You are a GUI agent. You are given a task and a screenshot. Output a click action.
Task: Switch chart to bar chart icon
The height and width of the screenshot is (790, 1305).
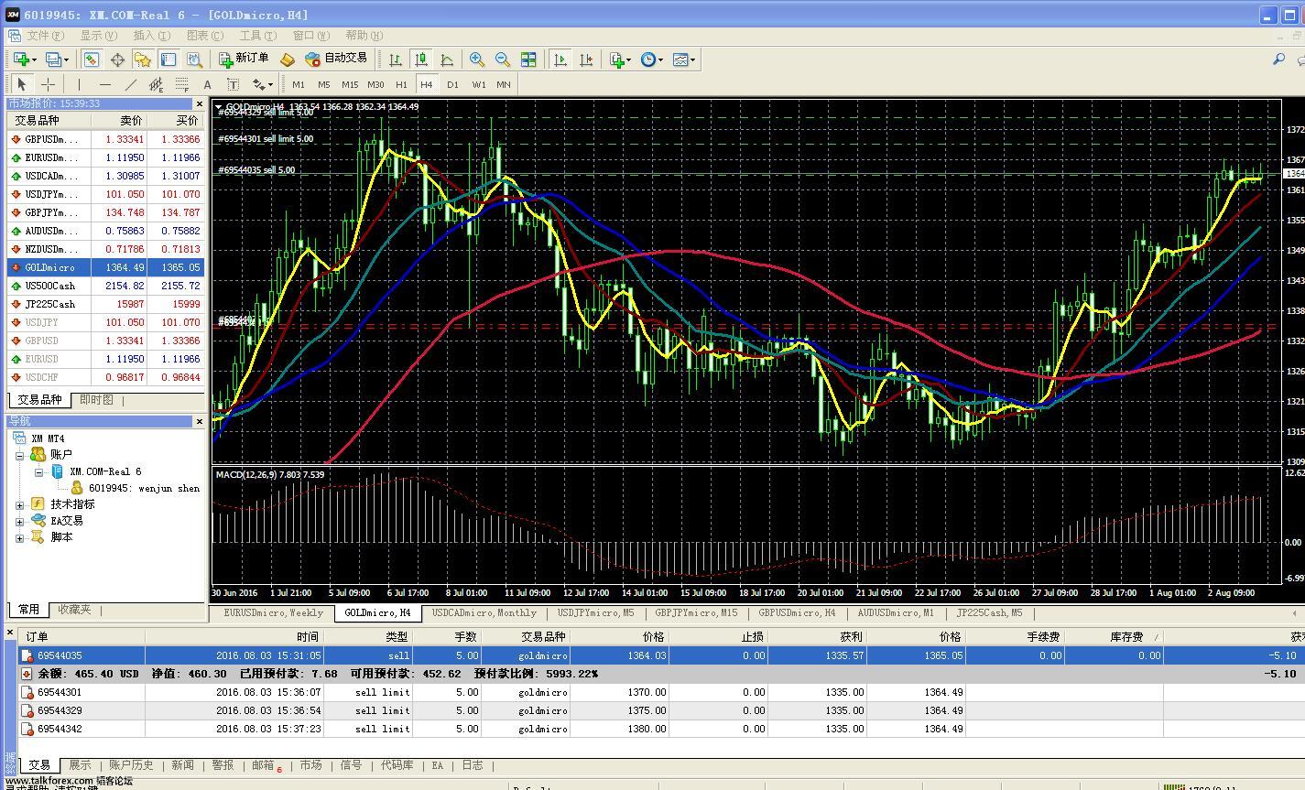pyautogui.click(x=396, y=60)
